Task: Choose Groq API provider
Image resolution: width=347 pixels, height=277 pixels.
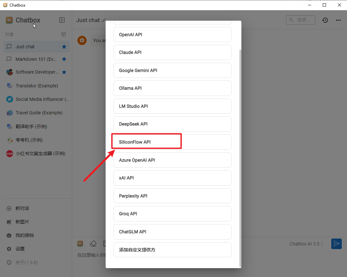Action: [173, 214]
